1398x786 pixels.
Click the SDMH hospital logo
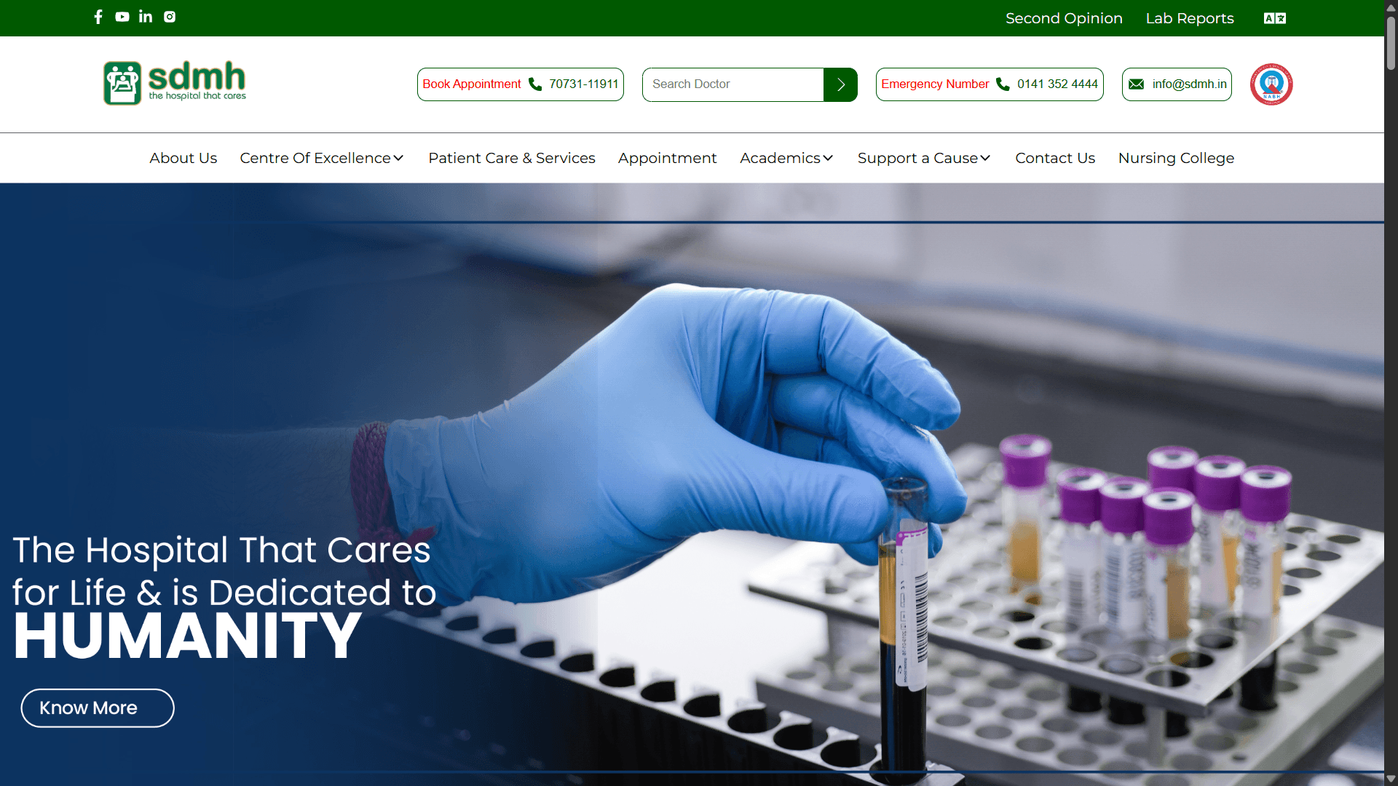pyautogui.click(x=175, y=83)
